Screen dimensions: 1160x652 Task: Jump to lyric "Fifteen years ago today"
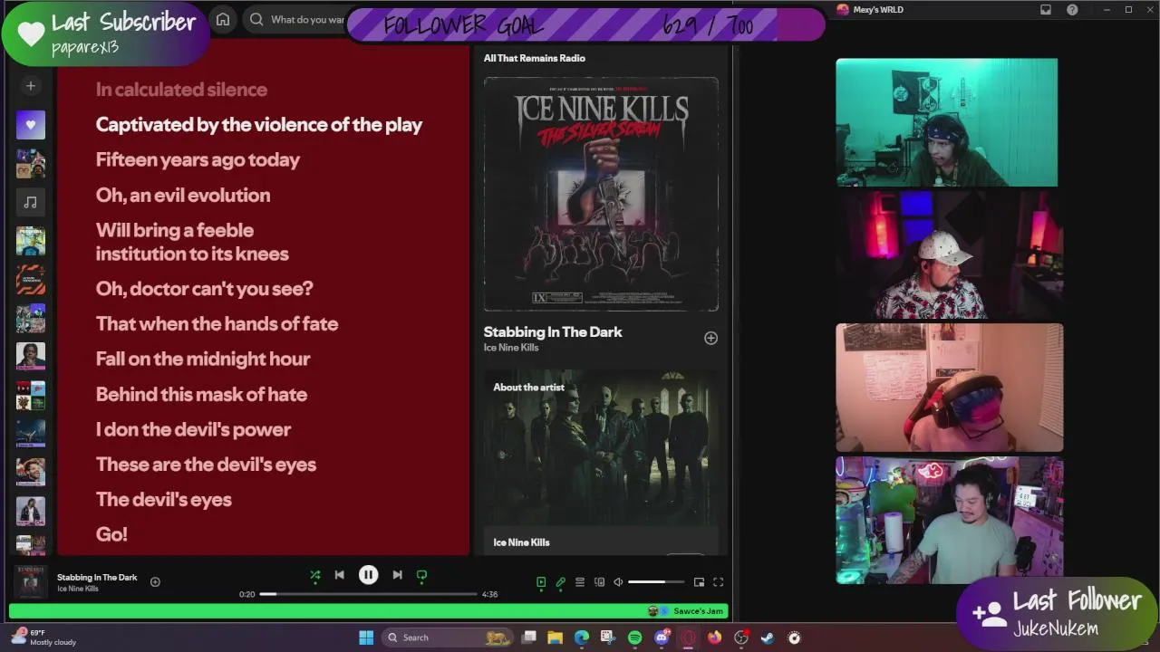pos(198,159)
